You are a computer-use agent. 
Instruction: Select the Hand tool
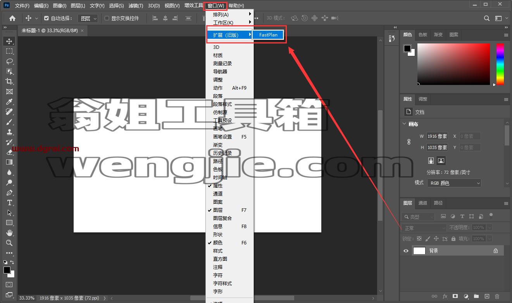point(9,233)
